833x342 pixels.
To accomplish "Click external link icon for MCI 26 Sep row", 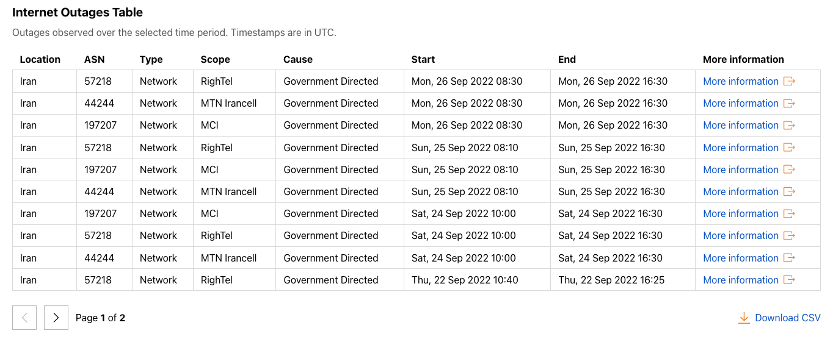I will [789, 125].
